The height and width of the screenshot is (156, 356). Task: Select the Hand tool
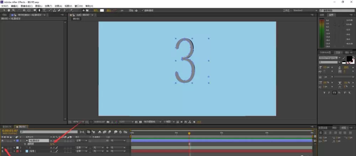[x=9, y=10]
